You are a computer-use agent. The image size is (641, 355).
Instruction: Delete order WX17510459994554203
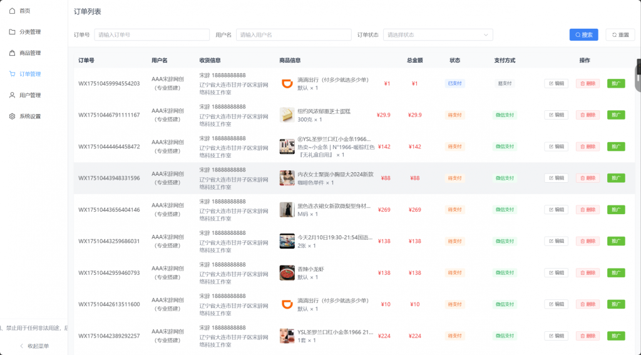tap(588, 83)
